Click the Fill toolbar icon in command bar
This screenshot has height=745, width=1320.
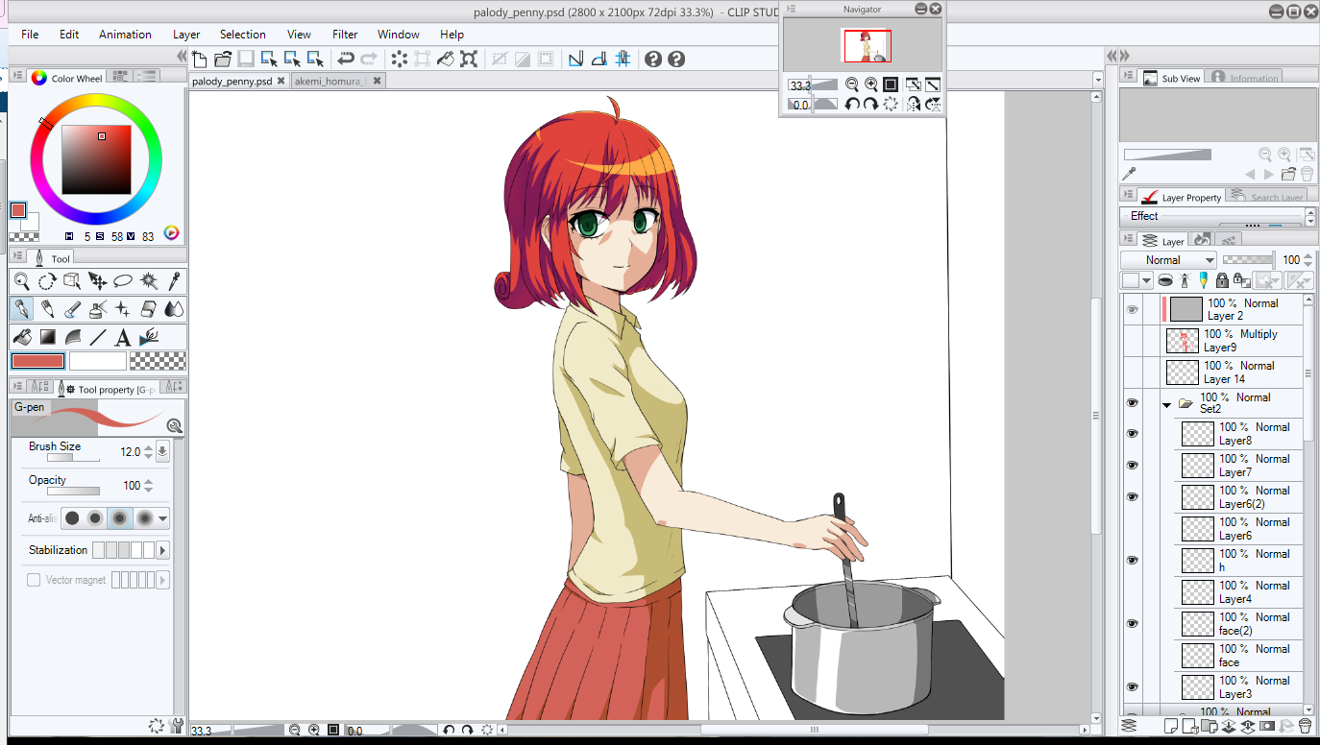pyautogui.click(x=445, y=59)
